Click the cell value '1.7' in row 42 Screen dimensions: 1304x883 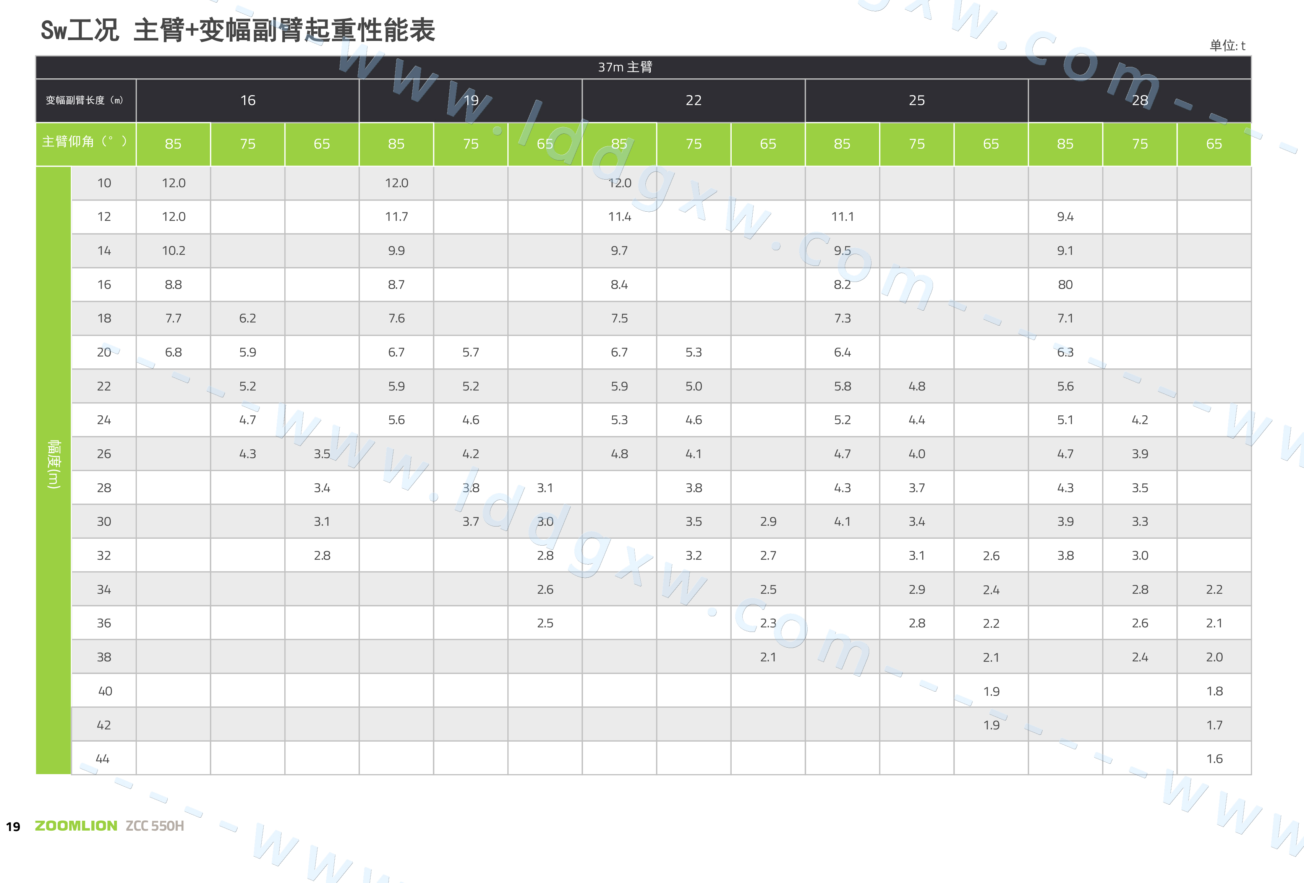click(x=1214, y=725)
